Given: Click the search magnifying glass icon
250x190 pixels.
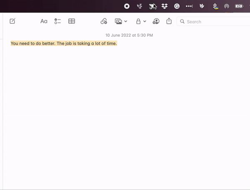Looking at the screenshot, I should pyautogui.click(x=182, y=22).
